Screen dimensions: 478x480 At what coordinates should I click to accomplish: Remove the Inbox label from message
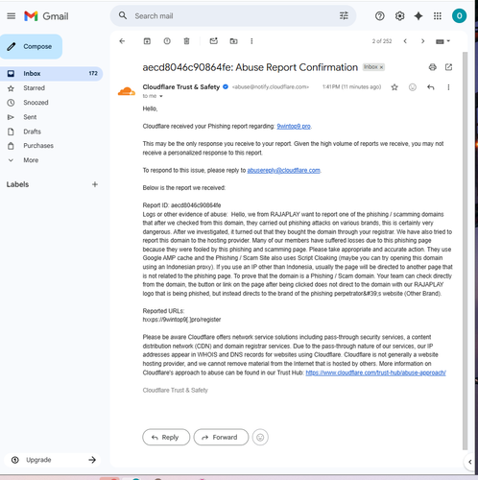pyautogui.click(x=381, y=67)
